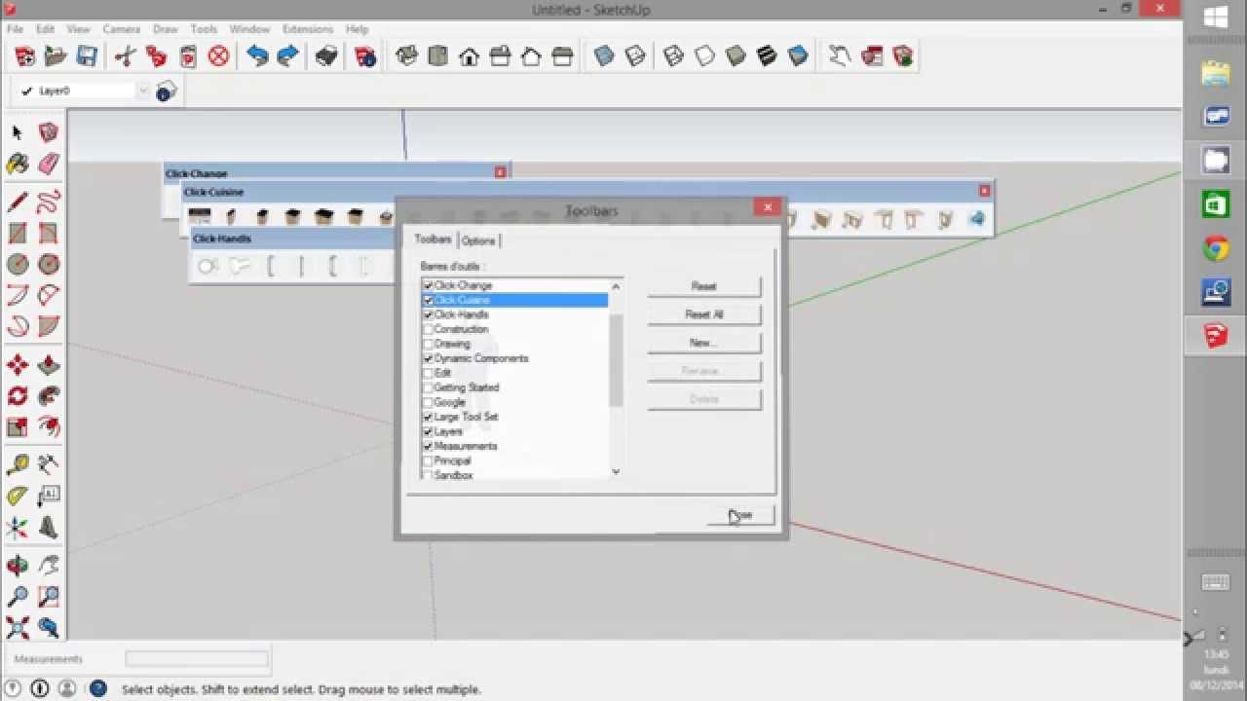Open the File menu
The height and width of the screenshot is (701, 1247).
[16, 29]
